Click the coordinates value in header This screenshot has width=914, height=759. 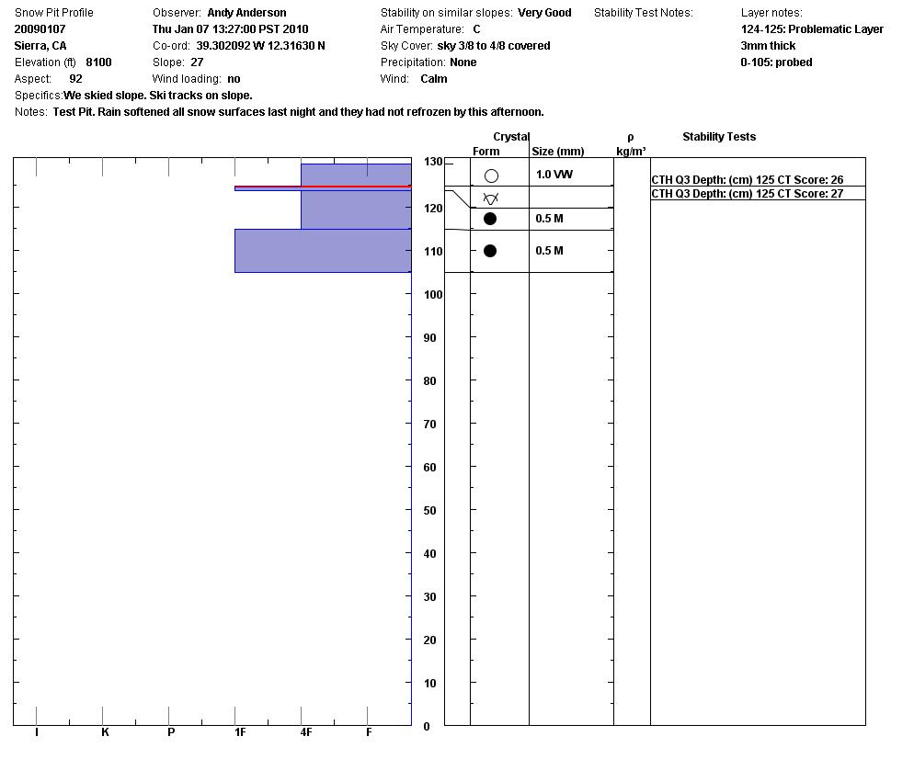[260, 46]
